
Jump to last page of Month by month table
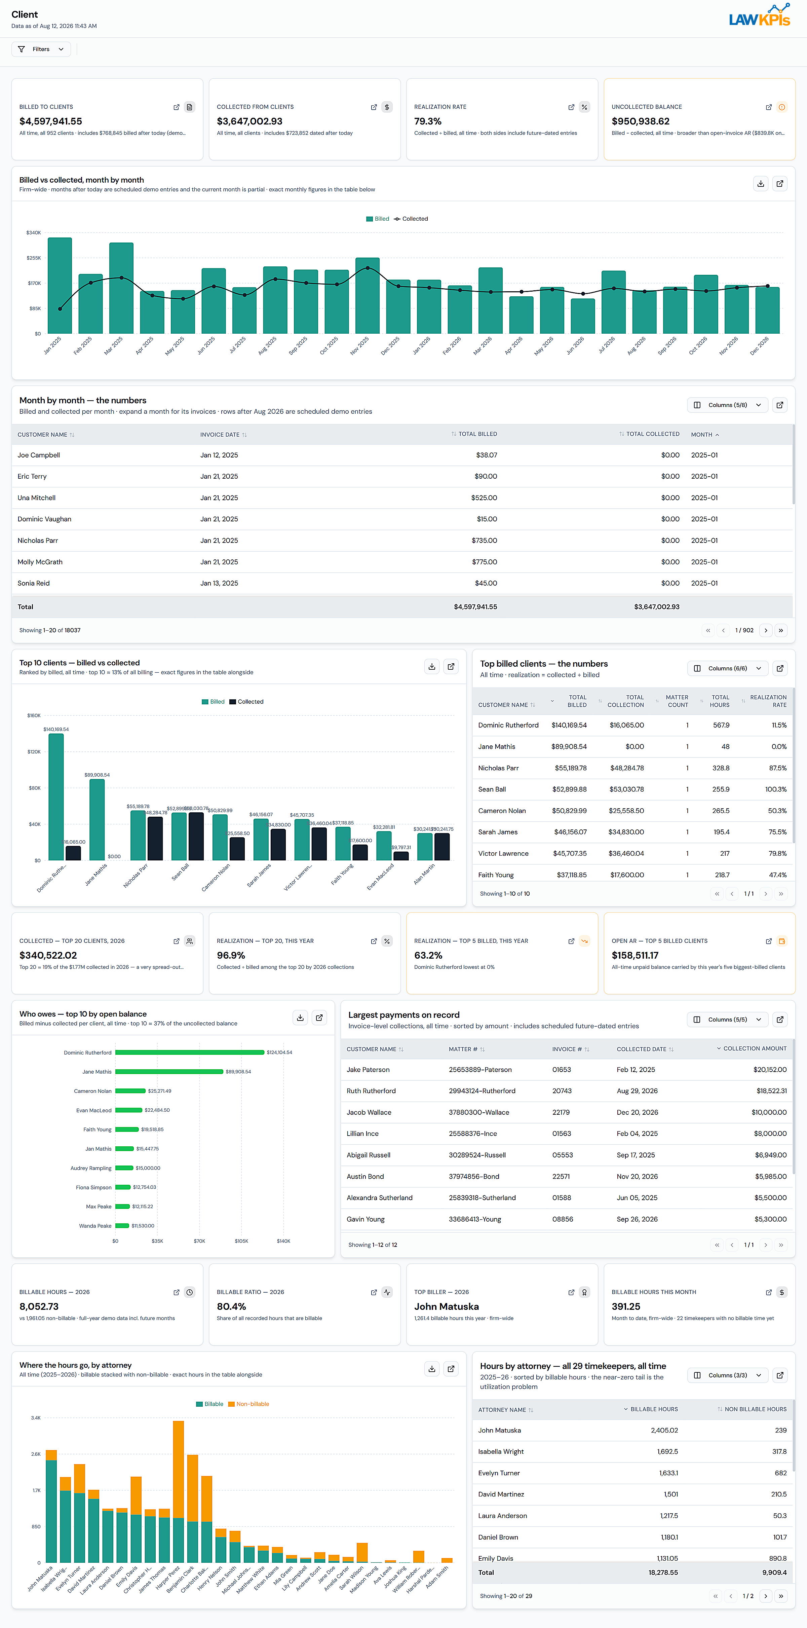click(780, 630)
